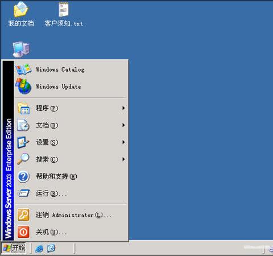Click the 客户须知.txt file name label
This screenshot has height=256, width=273.
[64, 23]
